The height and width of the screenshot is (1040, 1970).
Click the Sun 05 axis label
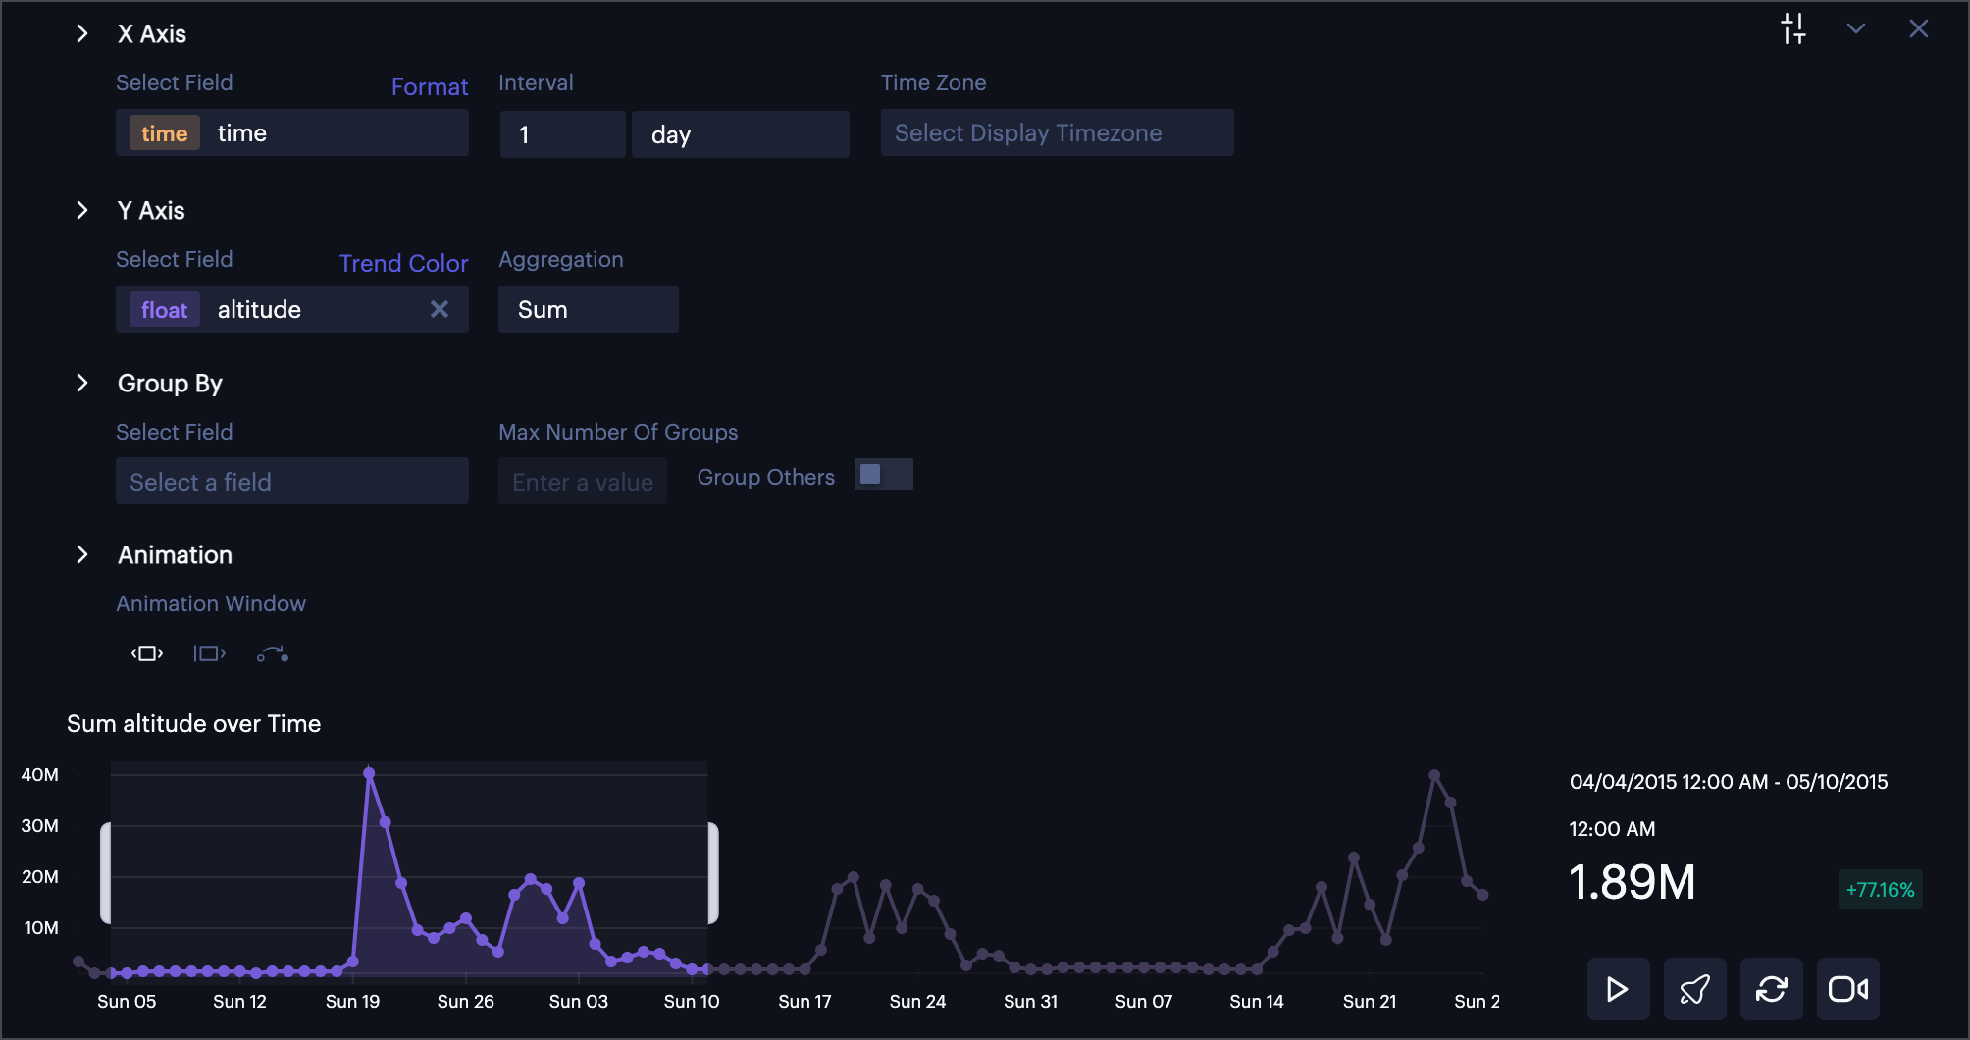[127, 1002]
